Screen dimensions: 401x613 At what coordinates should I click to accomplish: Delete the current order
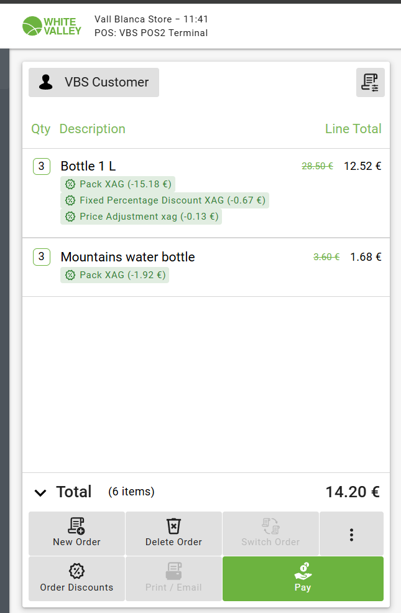pyautogui.click(x=173, y=533)
